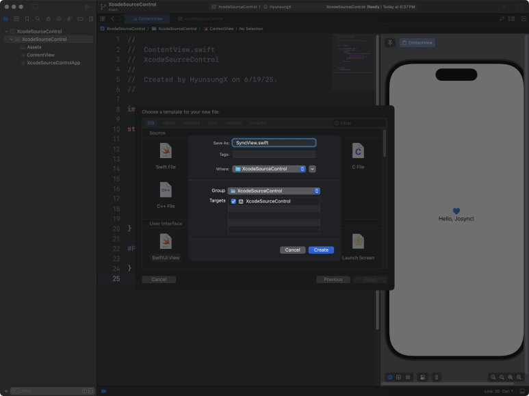Open the Report navigator icon
Screen dimensions: 529x396
tap(91, 19)
